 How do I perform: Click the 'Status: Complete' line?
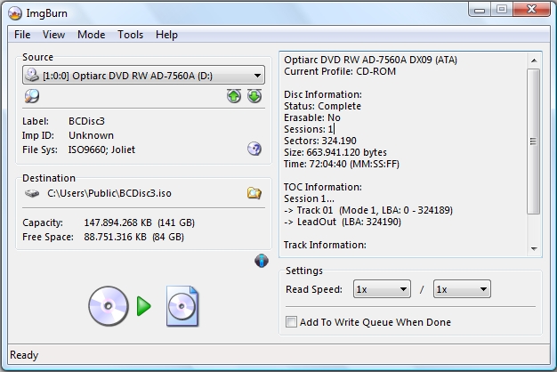click(x=323, y=106)
